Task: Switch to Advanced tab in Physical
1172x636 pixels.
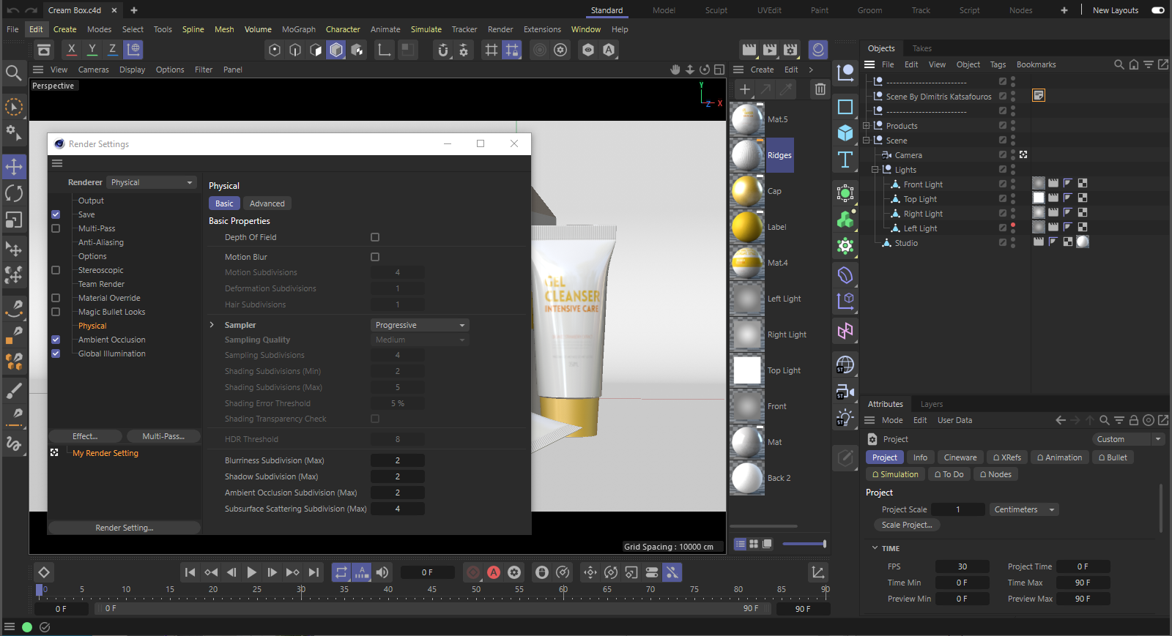Action: [267, 203]
